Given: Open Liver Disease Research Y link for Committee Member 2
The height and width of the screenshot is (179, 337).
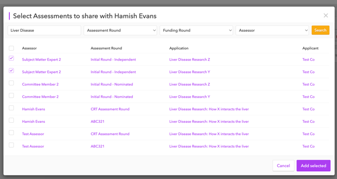Looking at the screenshot, I should [190, 97].
